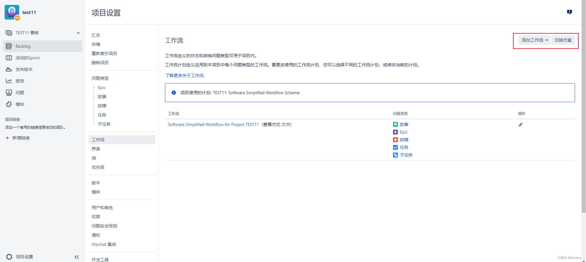
Task: Open 问题 in the sidebar
Action: [x=43, y=93]
